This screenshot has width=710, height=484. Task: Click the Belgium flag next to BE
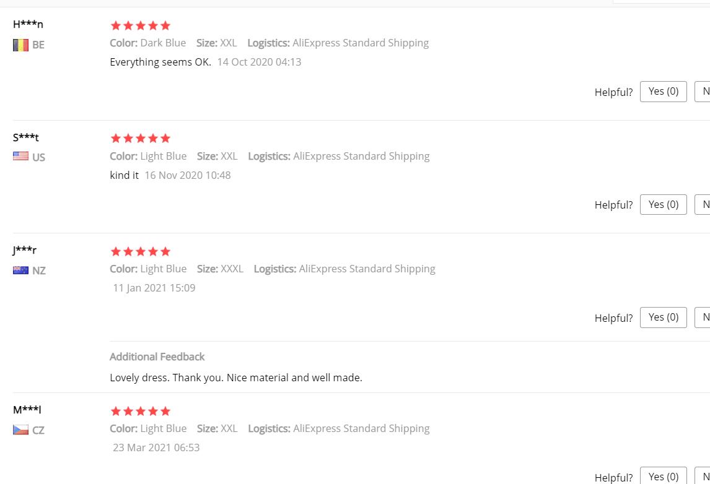[20, 45]
